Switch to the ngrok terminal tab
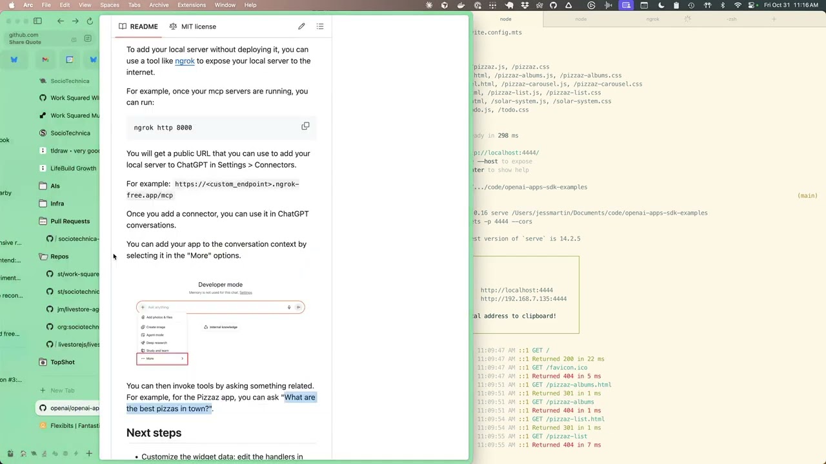This screenshot has width=826, height=464. 652,19
